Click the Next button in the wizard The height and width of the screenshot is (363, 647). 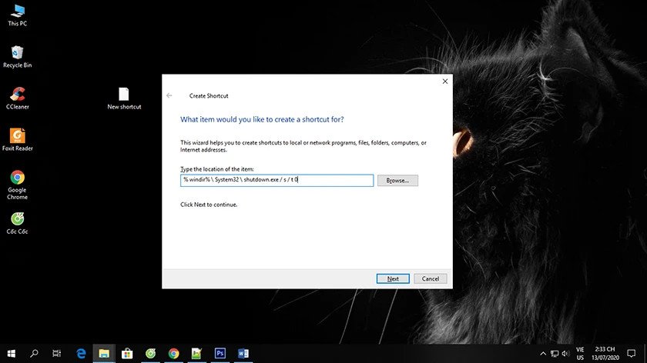(393, 278)
